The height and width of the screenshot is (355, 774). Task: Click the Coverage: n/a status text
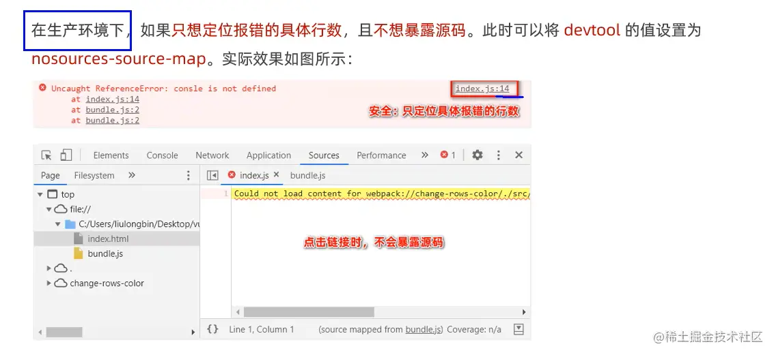[x=474, y=329]
